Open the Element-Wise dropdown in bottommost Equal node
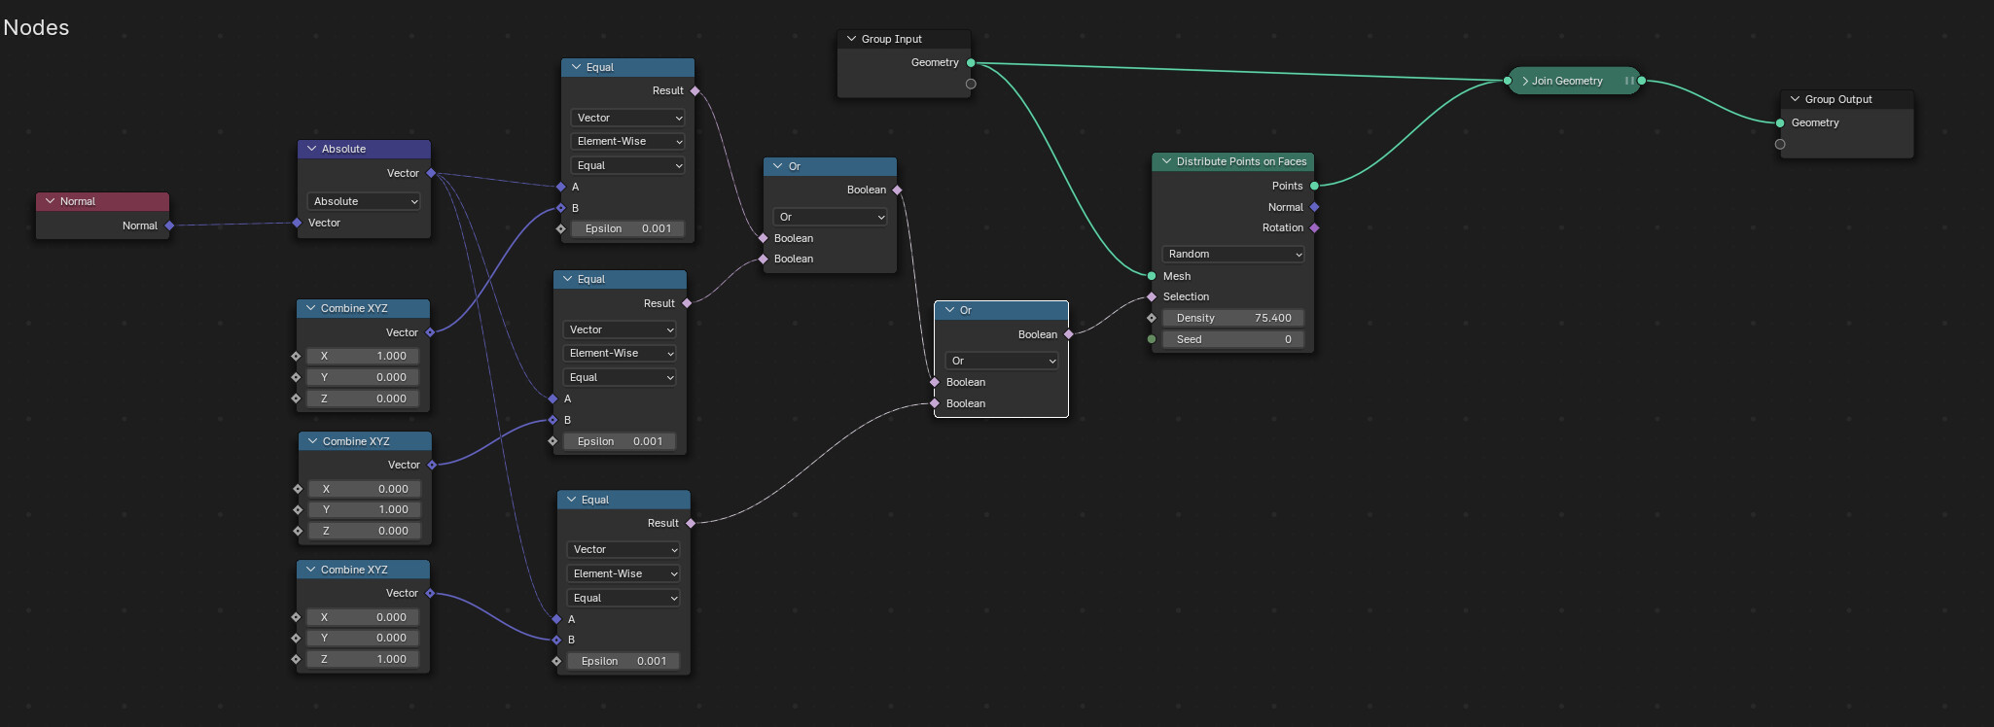 click(623, 573)
